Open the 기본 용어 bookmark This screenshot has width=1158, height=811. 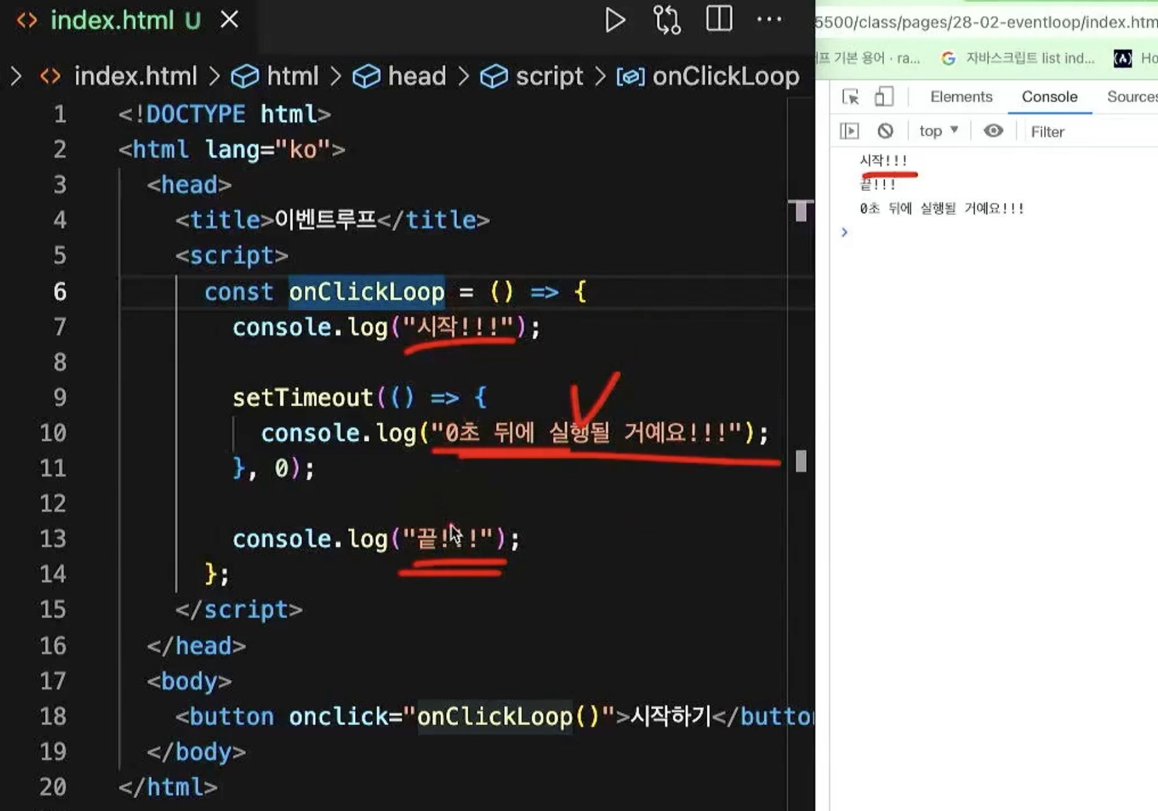point(868,58)
